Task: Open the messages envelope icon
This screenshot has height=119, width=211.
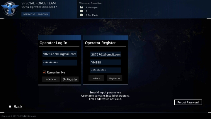Action: pyautogui.click(x=82, y=7)
